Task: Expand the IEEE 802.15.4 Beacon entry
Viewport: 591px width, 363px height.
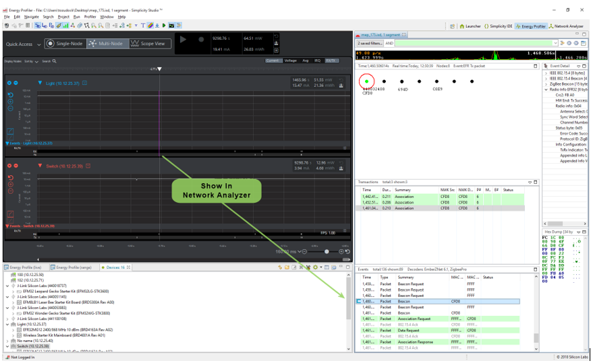Action: (546, 79)
